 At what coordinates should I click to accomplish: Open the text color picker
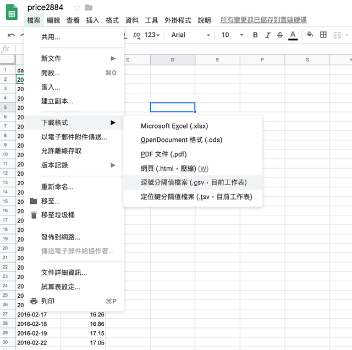[293, 35]
